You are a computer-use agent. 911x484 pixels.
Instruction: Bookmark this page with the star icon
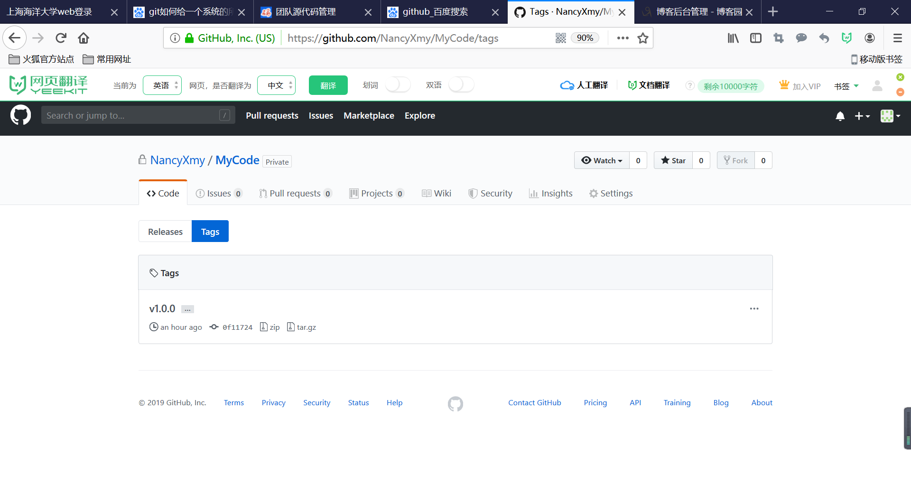click(x=643, y=38)
